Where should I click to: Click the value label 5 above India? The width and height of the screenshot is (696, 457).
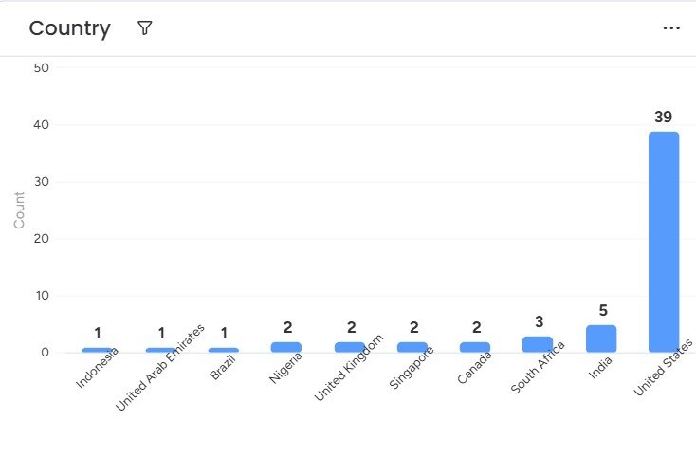pos(601,310)
